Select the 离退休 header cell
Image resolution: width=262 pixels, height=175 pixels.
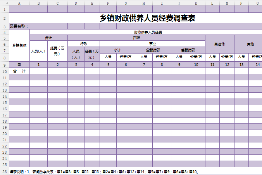pyautogui.click(x=219, y=44)
